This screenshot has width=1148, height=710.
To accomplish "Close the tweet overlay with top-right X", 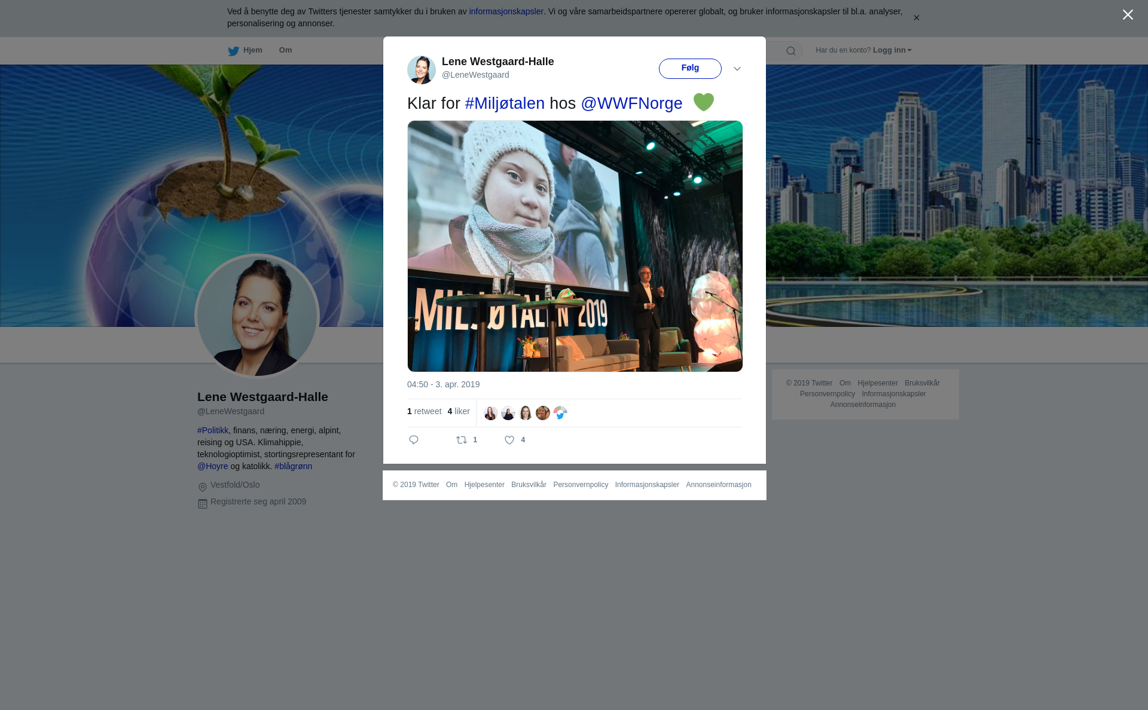I will pyautogui.click(x=1128, y=15).
